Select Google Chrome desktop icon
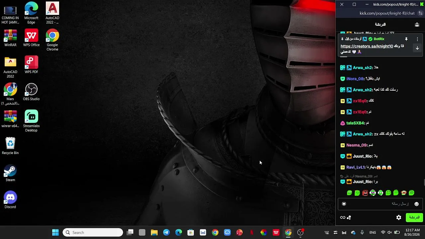 point(52,40)
